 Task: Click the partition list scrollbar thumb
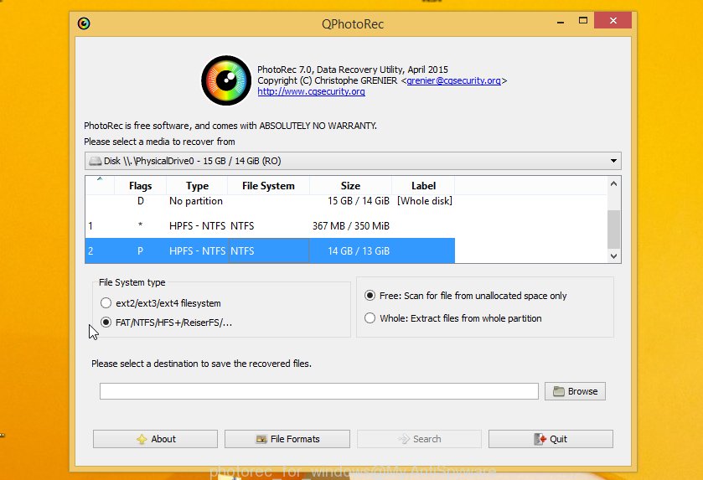tap(614, 229)
